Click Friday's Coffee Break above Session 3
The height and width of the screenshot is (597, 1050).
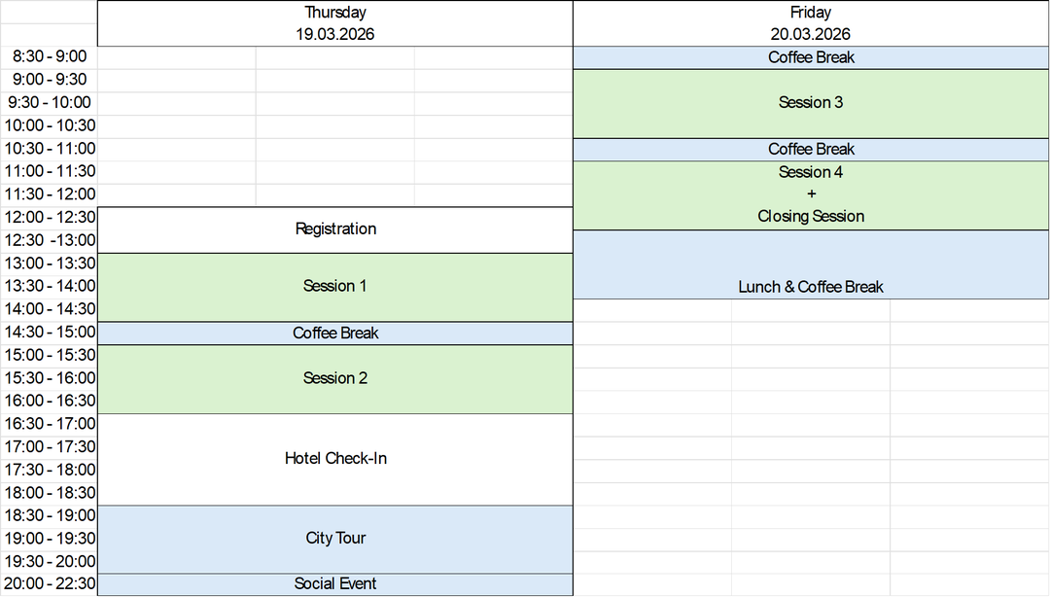pyautogui.click(x=811, y=57)
